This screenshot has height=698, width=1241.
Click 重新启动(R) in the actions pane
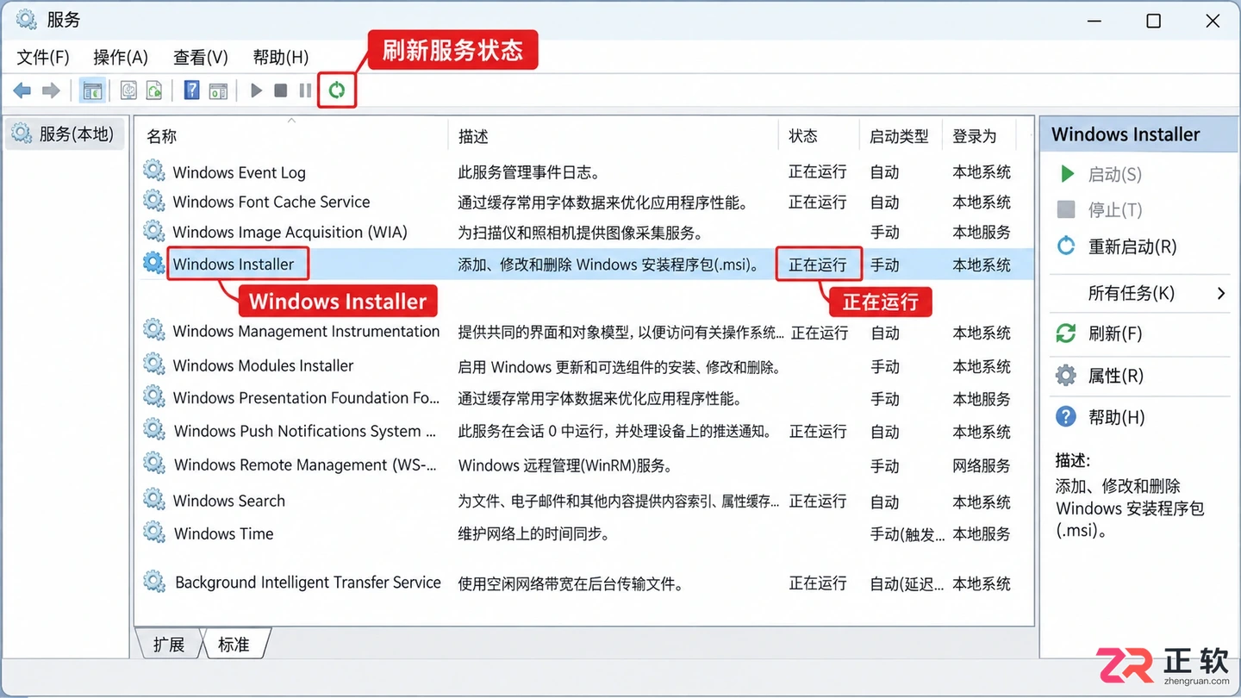coord(1132,246)
